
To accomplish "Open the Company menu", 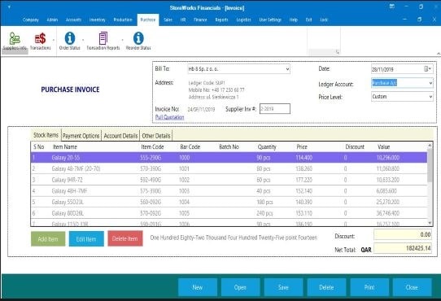I will pos(31,20).
